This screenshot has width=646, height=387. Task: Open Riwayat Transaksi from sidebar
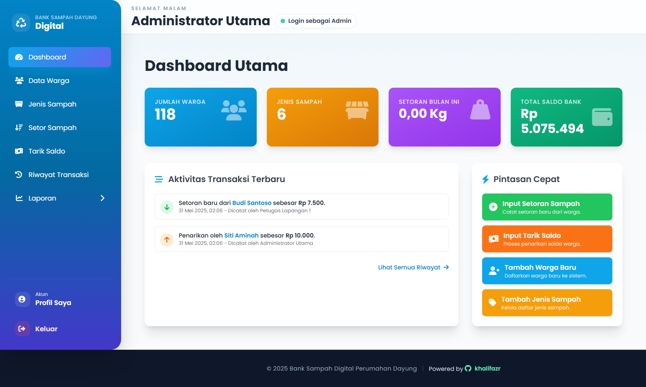tap(58, 175)
